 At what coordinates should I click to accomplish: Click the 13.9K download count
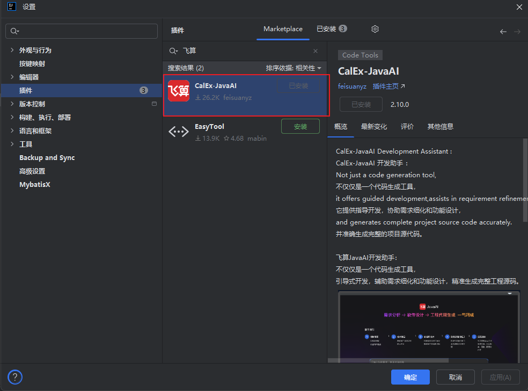(208, 138)
